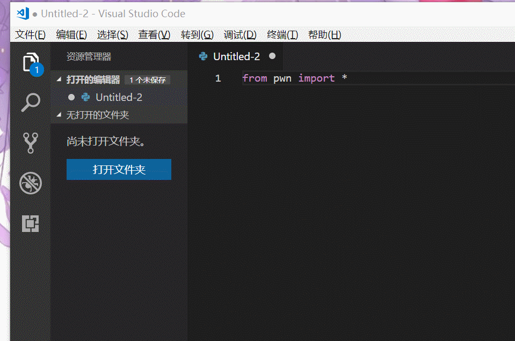Screen dimensions: 515x341
Task: Click the VS Code logo in title bar
Action: coord(23,13)
